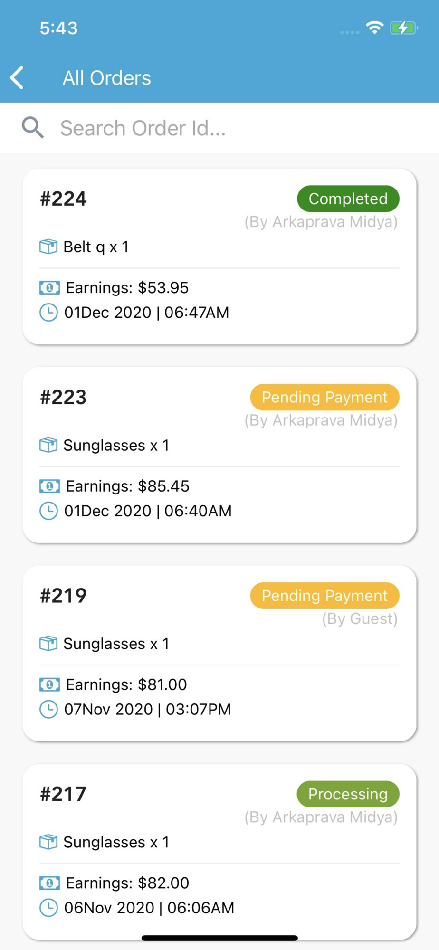Tap the Wi-Fi status icon

(375, 28)
